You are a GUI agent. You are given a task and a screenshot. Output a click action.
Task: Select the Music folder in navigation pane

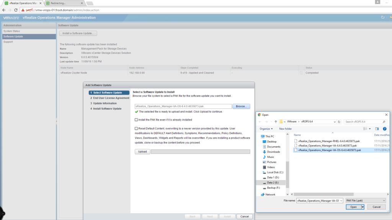(270, 157)
